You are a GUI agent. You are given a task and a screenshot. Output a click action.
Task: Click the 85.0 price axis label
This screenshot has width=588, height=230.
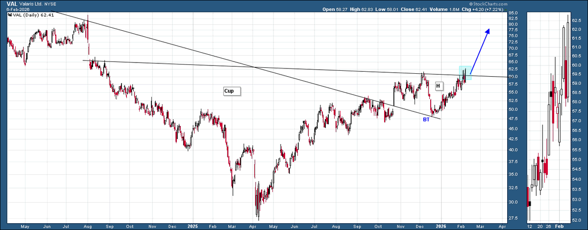coord(514,13)
